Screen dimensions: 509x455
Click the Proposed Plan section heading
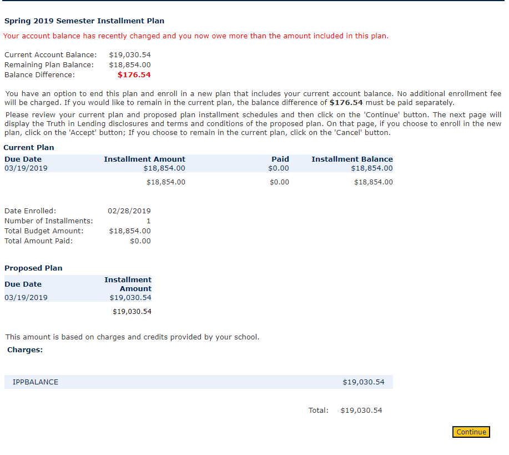pyautogui.click(x=33, y=268)
